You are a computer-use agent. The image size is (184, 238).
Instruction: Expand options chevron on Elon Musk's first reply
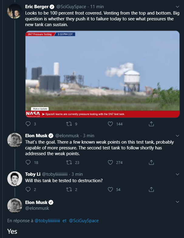178,136
